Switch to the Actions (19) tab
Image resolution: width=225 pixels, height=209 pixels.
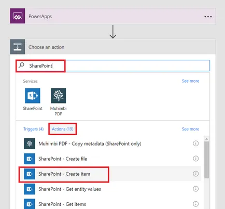point(63,129)
